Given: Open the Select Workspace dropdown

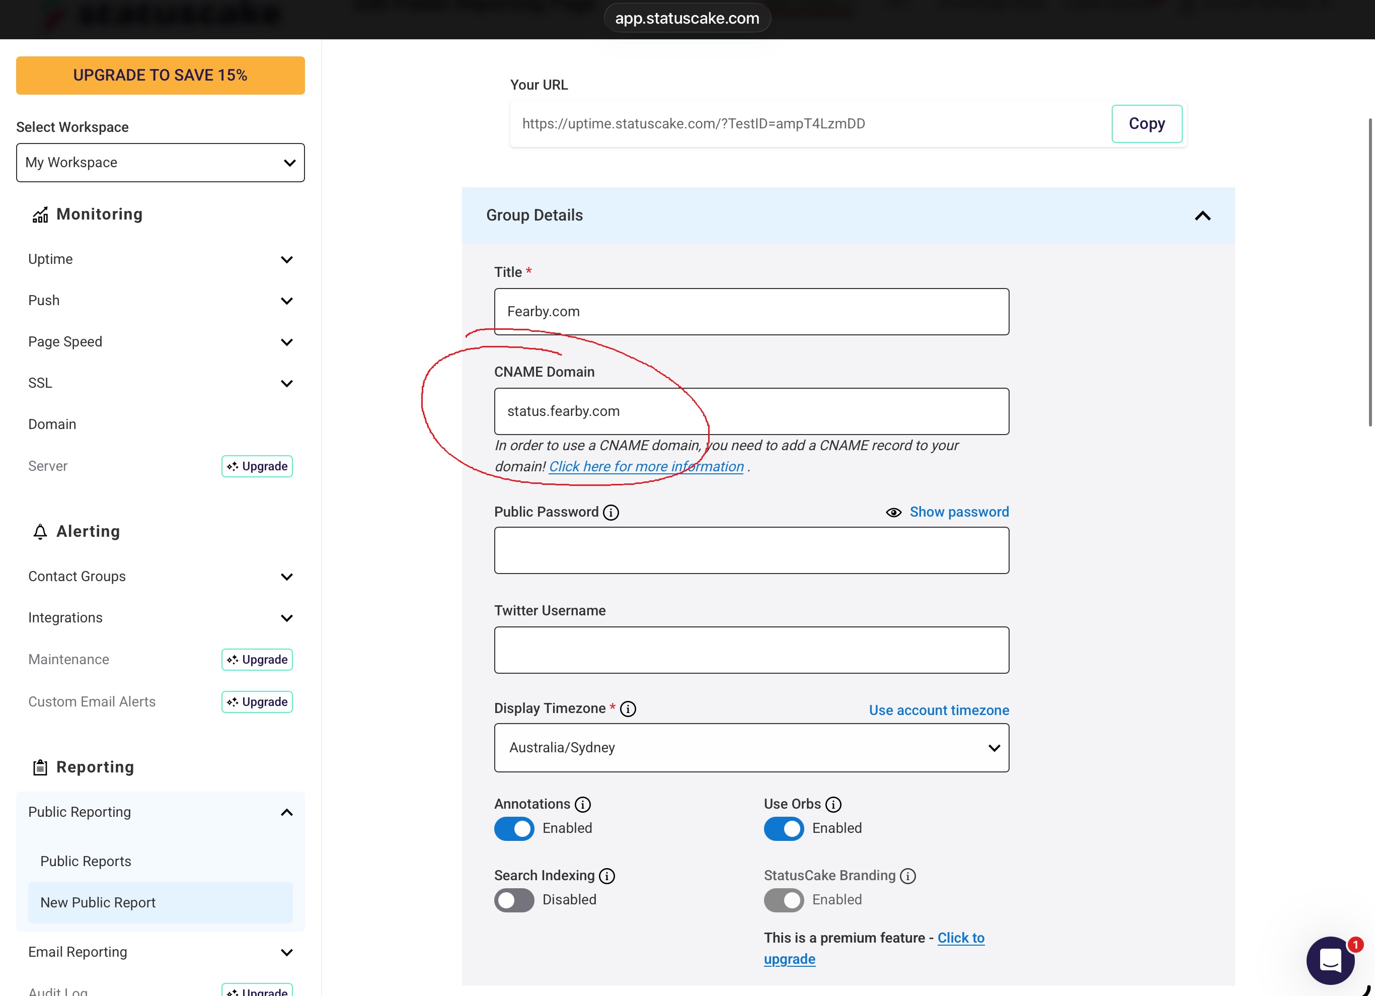Looking at the screenshot, I should pyautogui.click(x=160, y=163).
